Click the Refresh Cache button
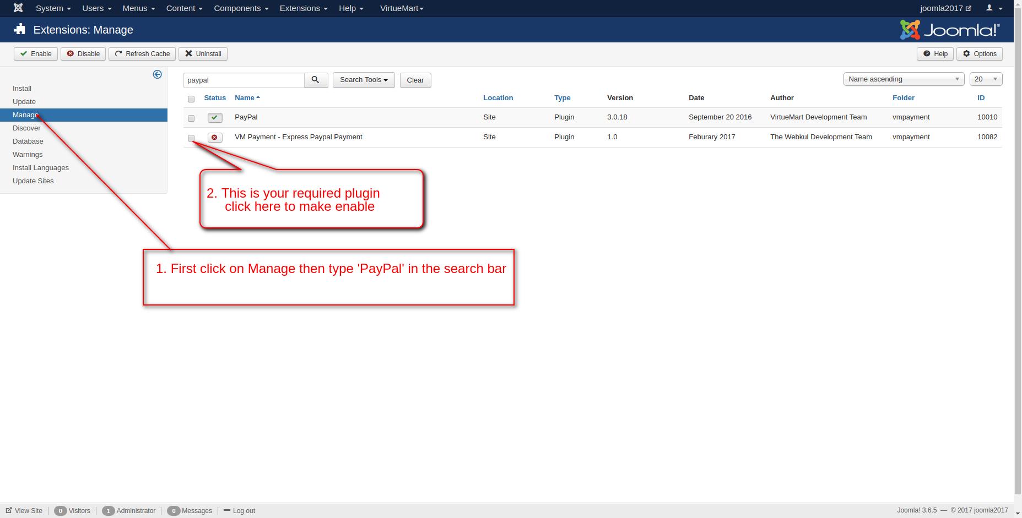1022x518 pixels. tap(142, 54)
